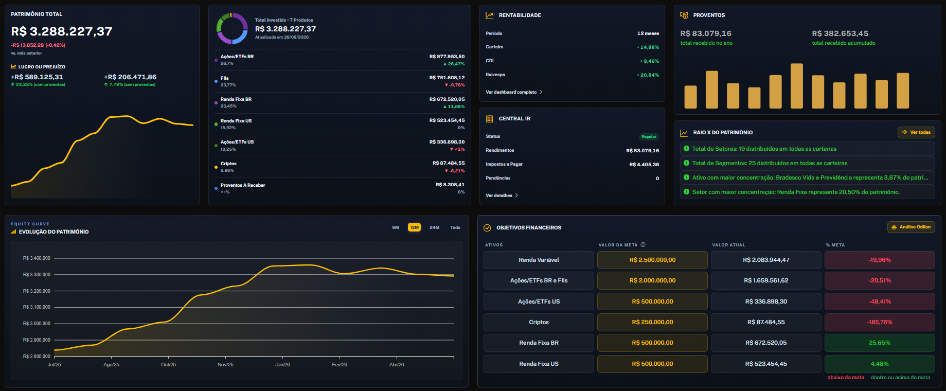This screenshot has height=391, width=946.
Task: Click the Regular status badge in Central IR
Action: point(649,136)
